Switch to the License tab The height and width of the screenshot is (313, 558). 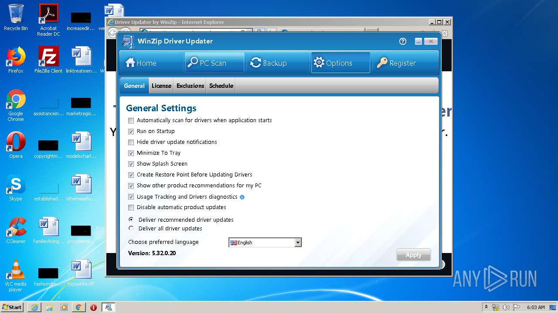point(161,86)
